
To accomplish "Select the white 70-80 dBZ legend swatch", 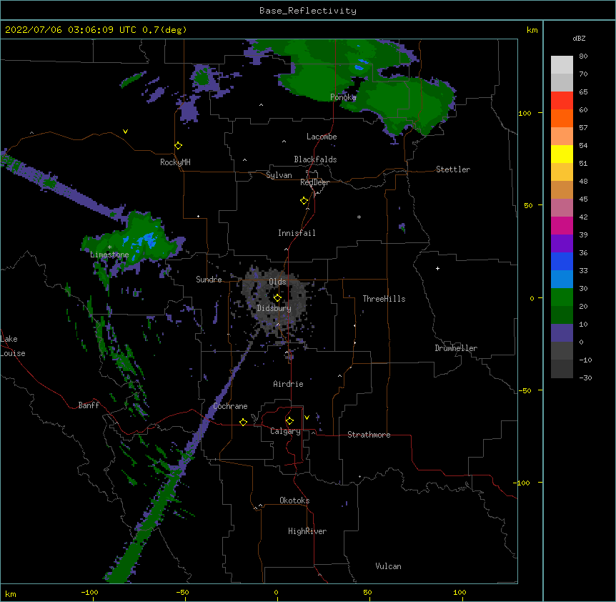I will coord(562,65).
